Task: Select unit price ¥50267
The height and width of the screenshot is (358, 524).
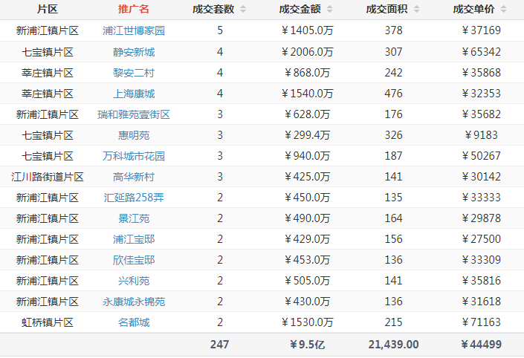Action: click(x=481, y=156)
